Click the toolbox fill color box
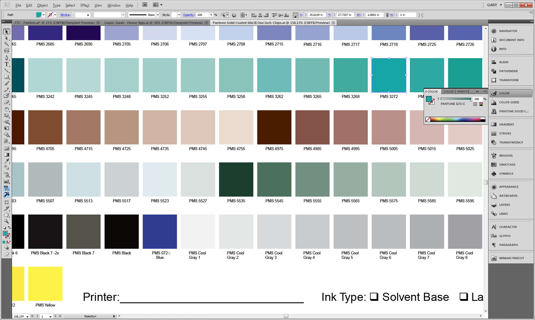Viewport: 535px width, 320px height. pyautogui.click(x=5, y=233)
